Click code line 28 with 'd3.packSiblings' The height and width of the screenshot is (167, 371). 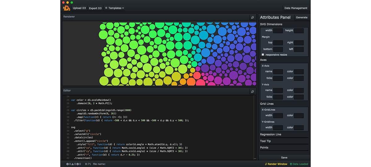pos(101,110)
